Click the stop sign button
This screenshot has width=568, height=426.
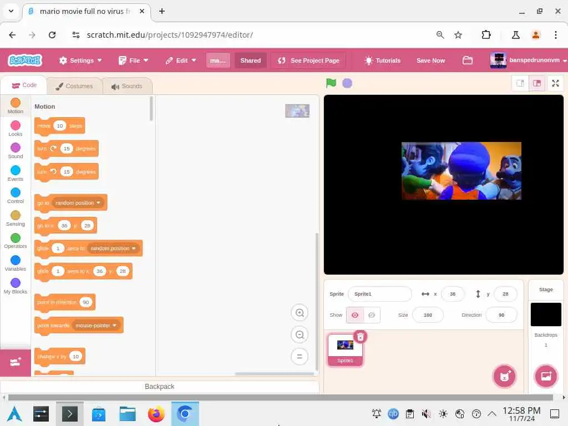click(347, 83)
